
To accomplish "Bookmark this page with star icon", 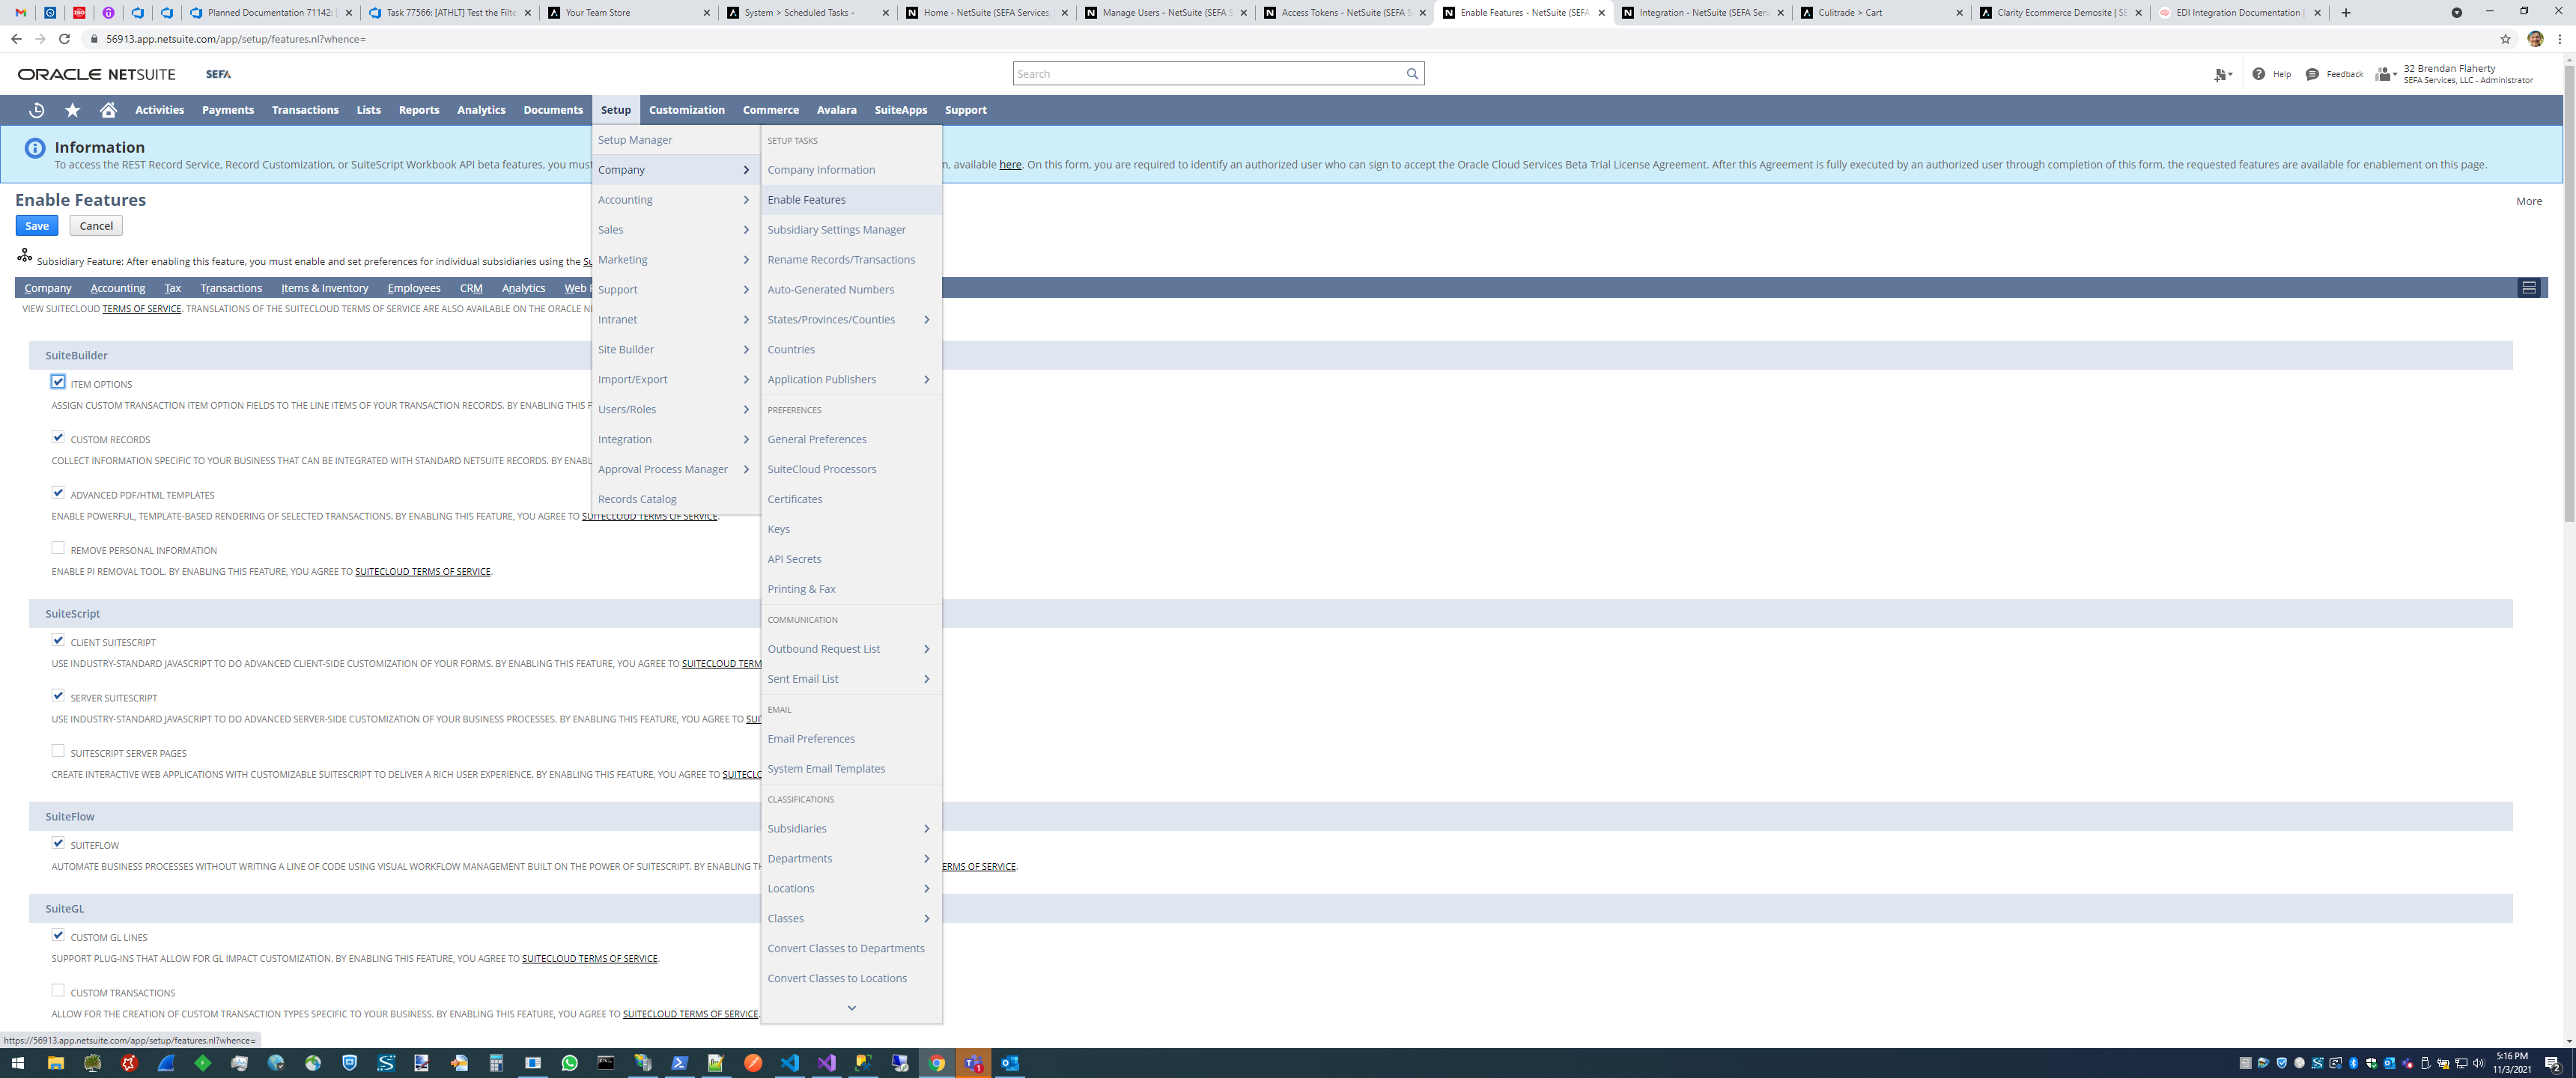I will [x=2505, y=39].
